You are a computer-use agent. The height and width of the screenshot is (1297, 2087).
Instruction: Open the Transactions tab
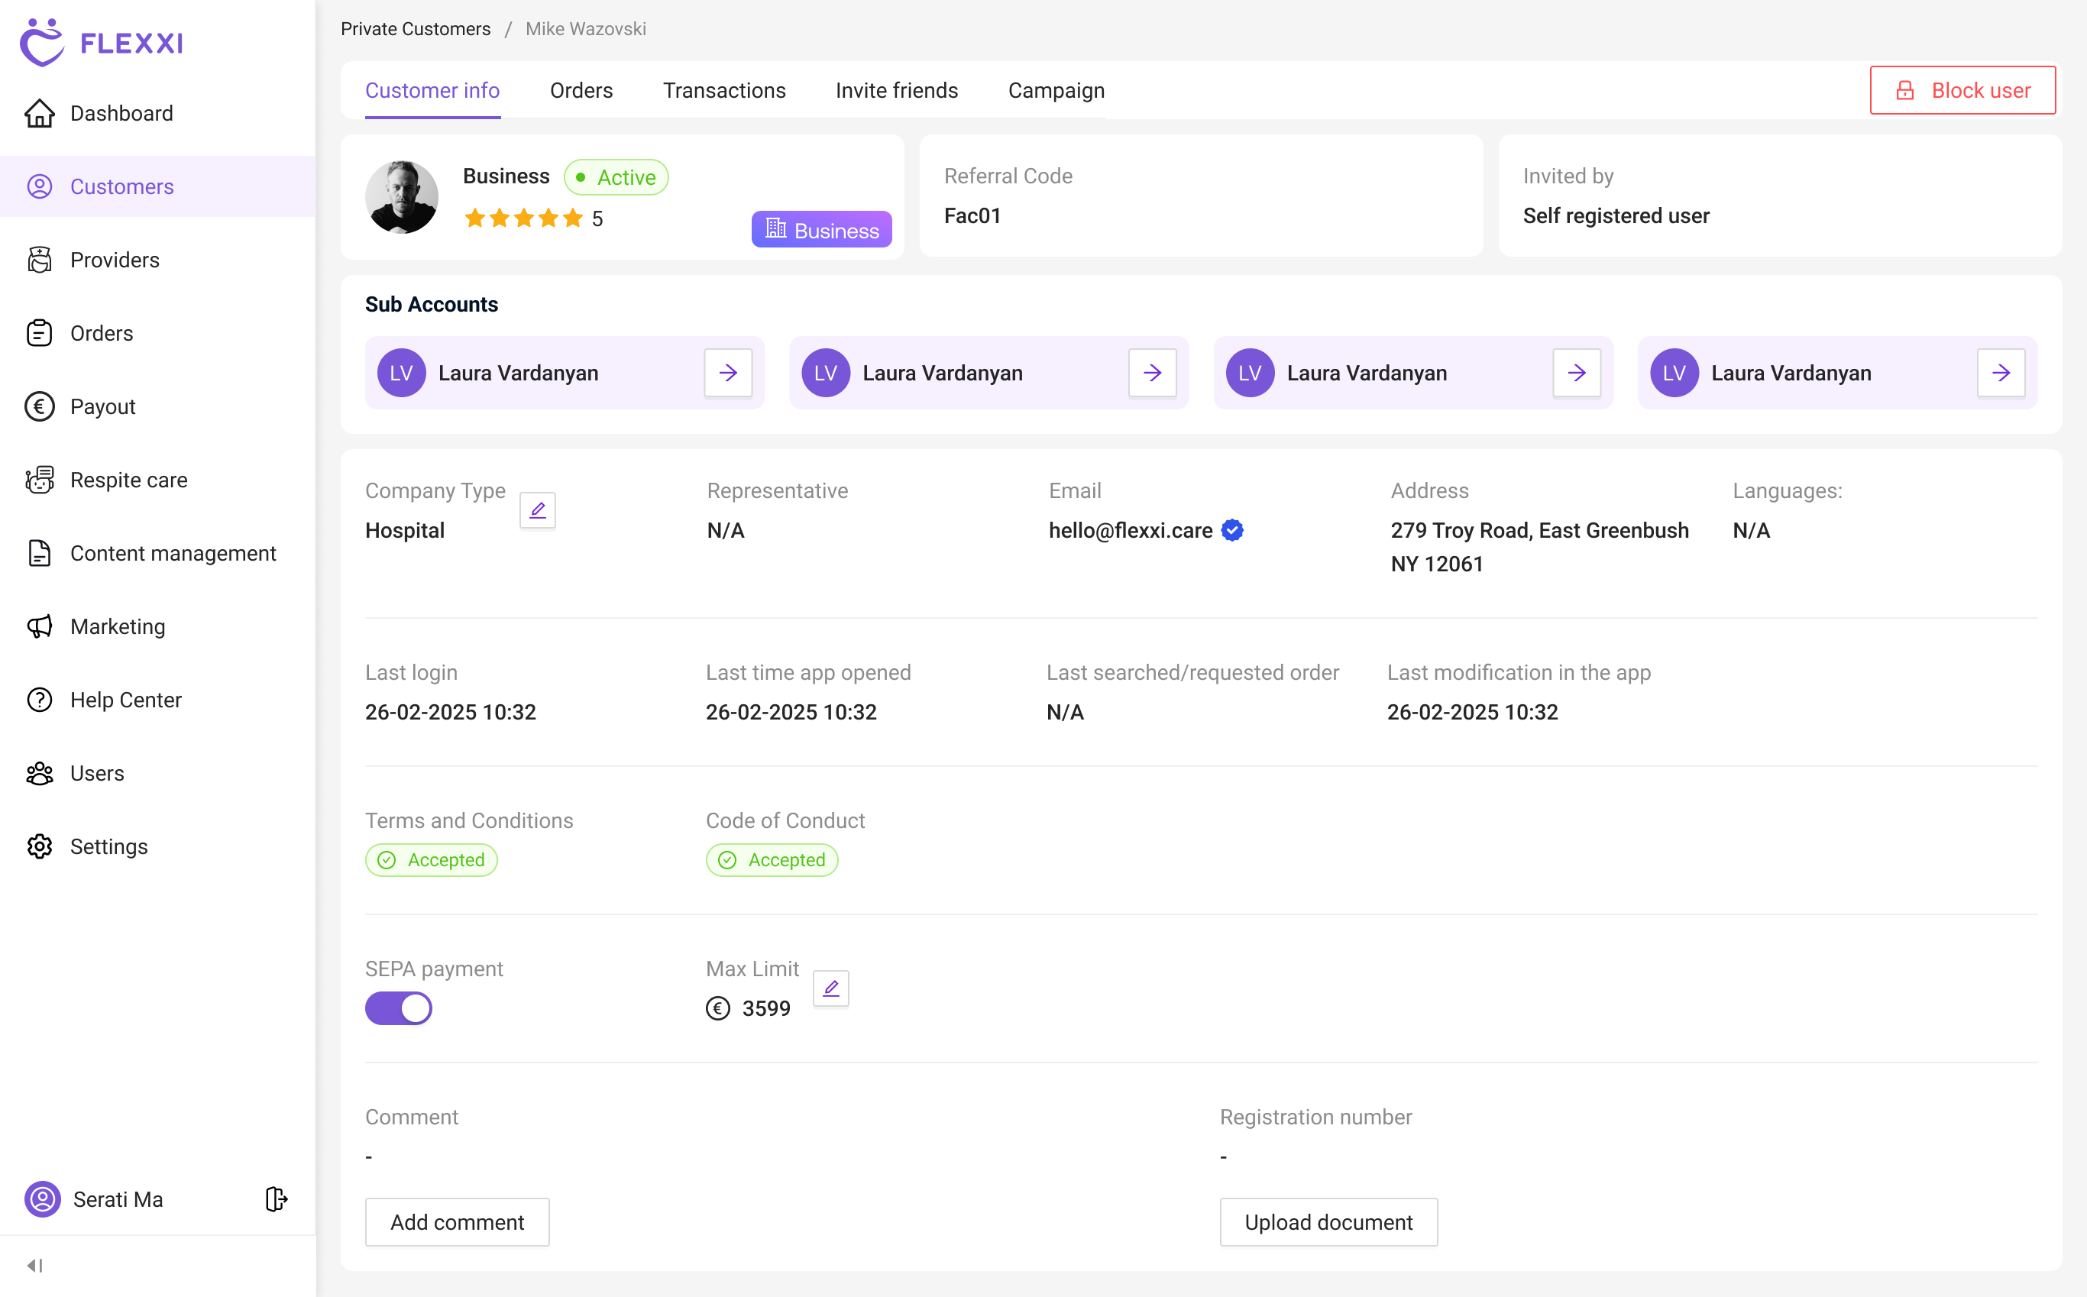coord(724,90)
